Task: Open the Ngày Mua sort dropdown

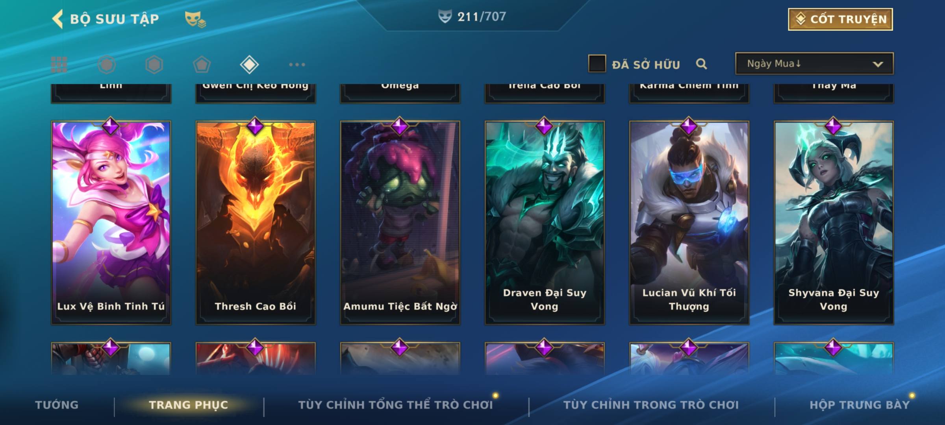Action: point(814,63)
